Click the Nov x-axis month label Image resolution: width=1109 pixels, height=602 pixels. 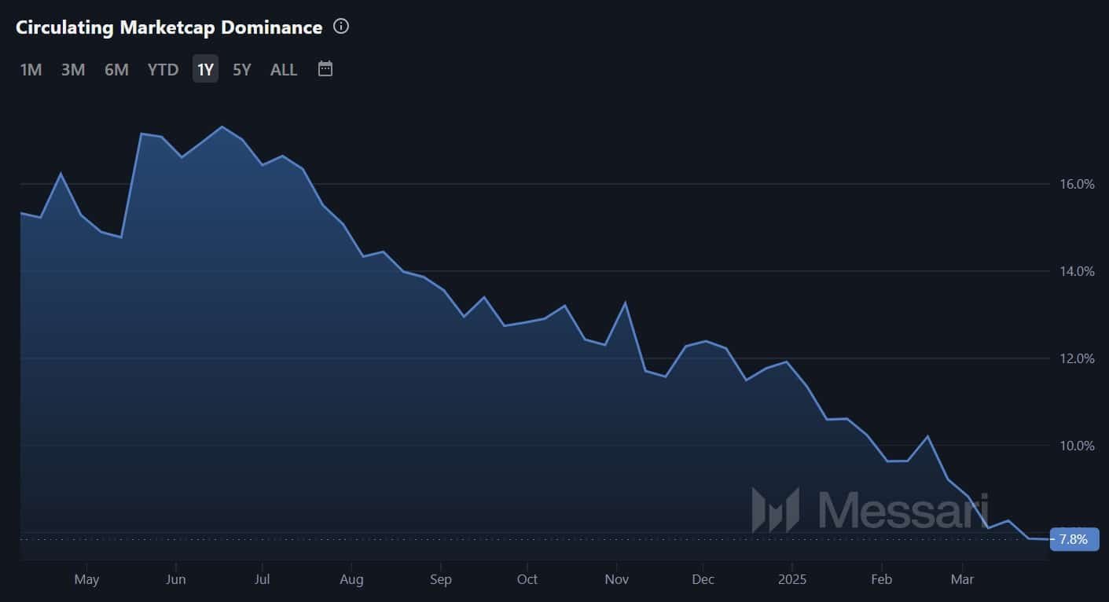coord(617,580)
